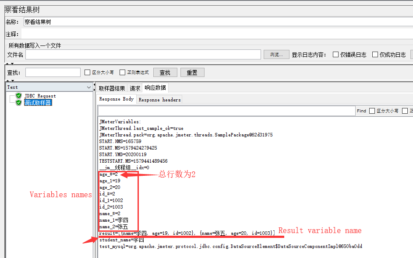The width and height of the screenshot is (413, 258).
Task: Click the 浏览... file browse button
Action: click(x=276, y=55)
